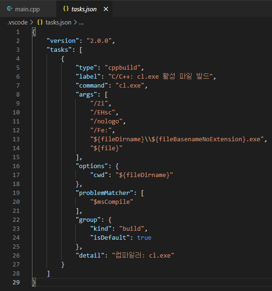Click the JSON braces icon in the breadcrumb

pyautogui.click(x=40, y=23)
